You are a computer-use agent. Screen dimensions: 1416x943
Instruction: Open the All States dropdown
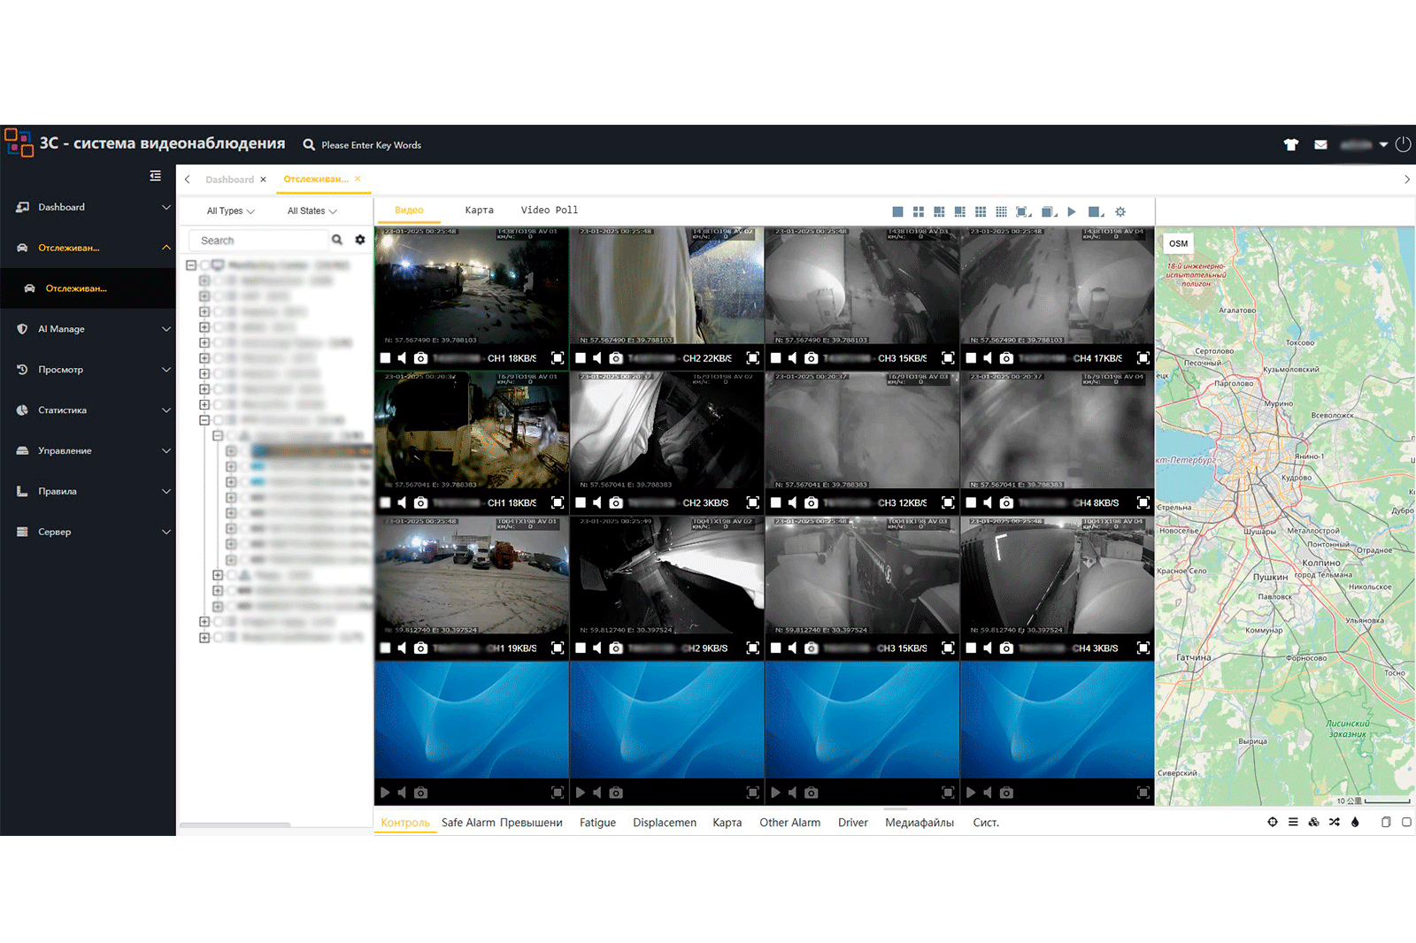tap(312, 211)
